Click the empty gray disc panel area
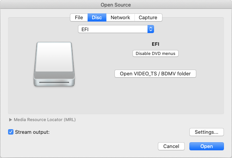 [x=115, y=100]
